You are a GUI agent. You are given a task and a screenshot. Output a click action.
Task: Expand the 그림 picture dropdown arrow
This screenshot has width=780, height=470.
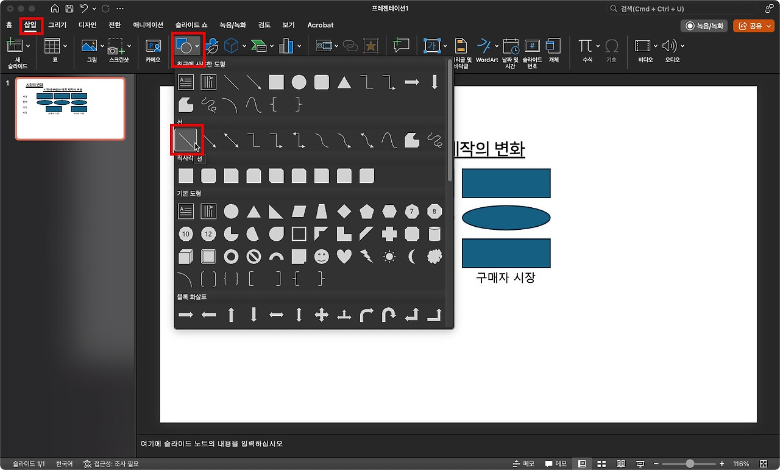[101, 46]
